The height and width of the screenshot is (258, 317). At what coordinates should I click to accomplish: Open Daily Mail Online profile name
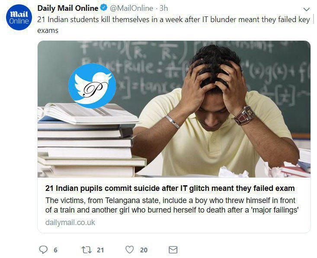68,8
